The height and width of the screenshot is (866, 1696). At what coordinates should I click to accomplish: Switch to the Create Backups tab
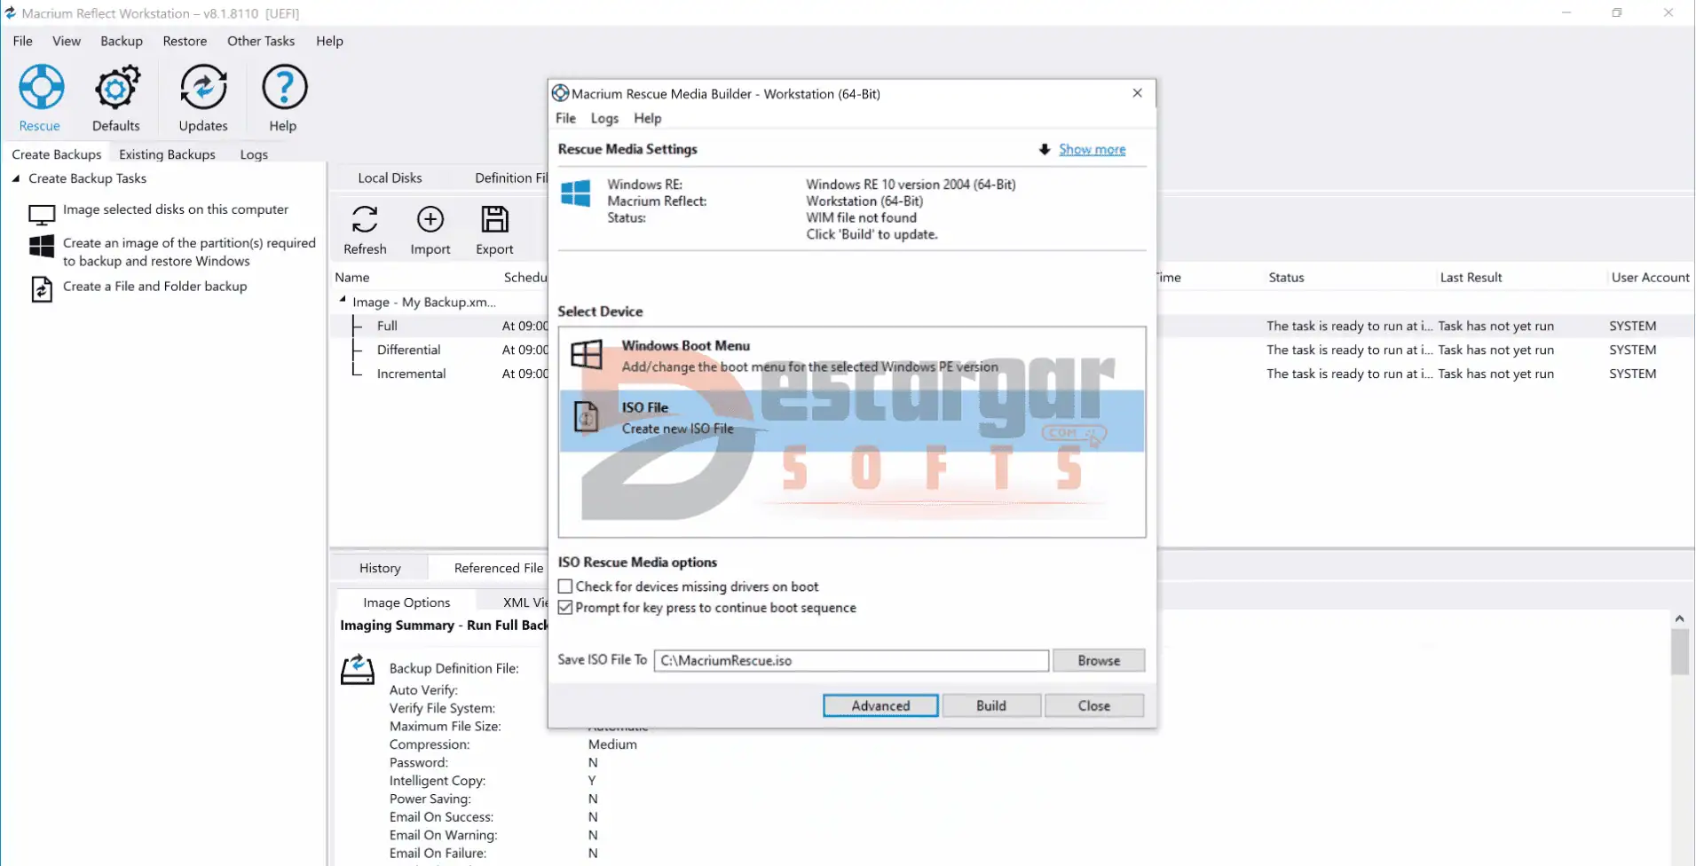pyautogui.click(x=57, y=154)
